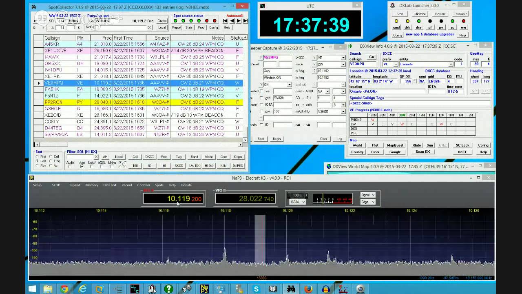
Task: Click the VFO B frequency display
Action: click(246, 199)
